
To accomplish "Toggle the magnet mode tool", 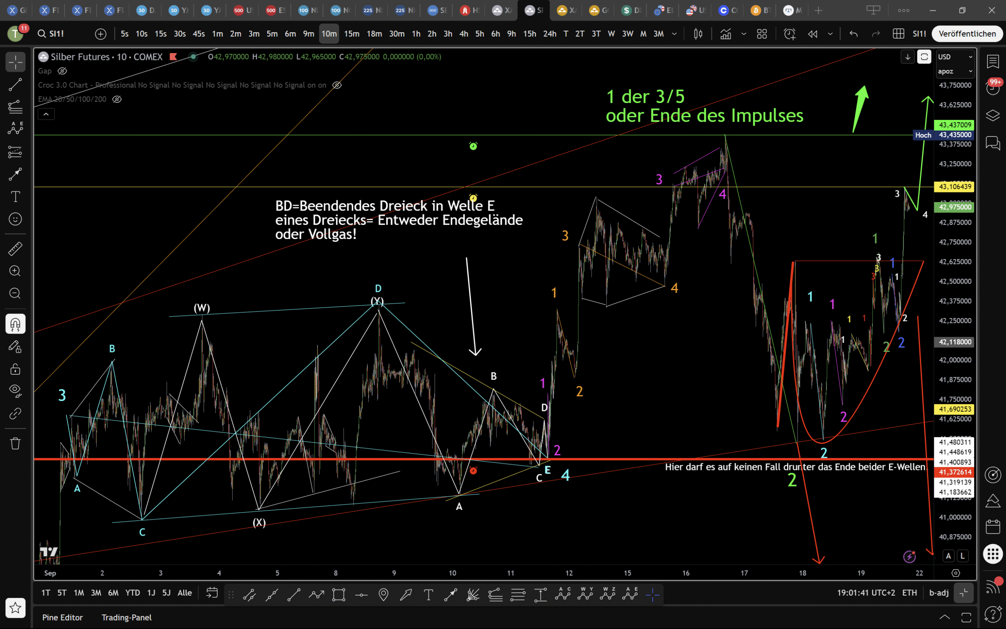I will tap(15, 324).
